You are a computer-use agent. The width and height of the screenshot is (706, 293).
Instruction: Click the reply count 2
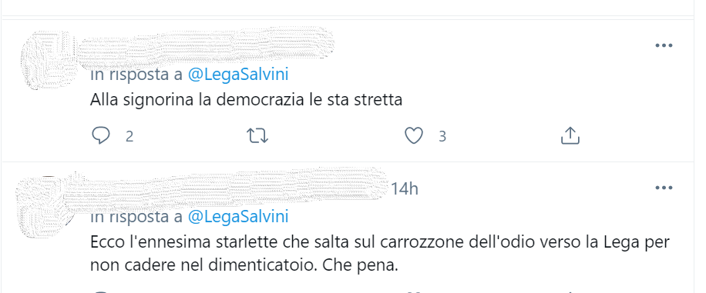(x=129, y=136)
